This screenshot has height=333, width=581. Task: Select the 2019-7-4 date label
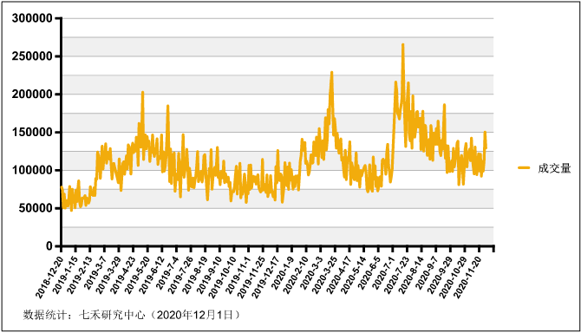[167, 273]
